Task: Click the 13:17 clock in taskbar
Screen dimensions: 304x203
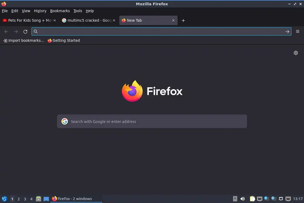Action: click(x=298, y=199)
